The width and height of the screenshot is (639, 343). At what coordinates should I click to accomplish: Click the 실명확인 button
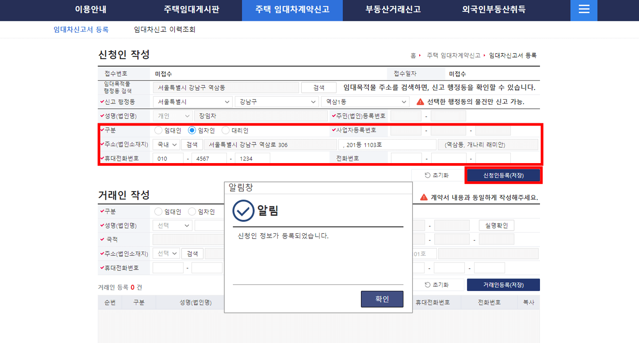point(496,225)
